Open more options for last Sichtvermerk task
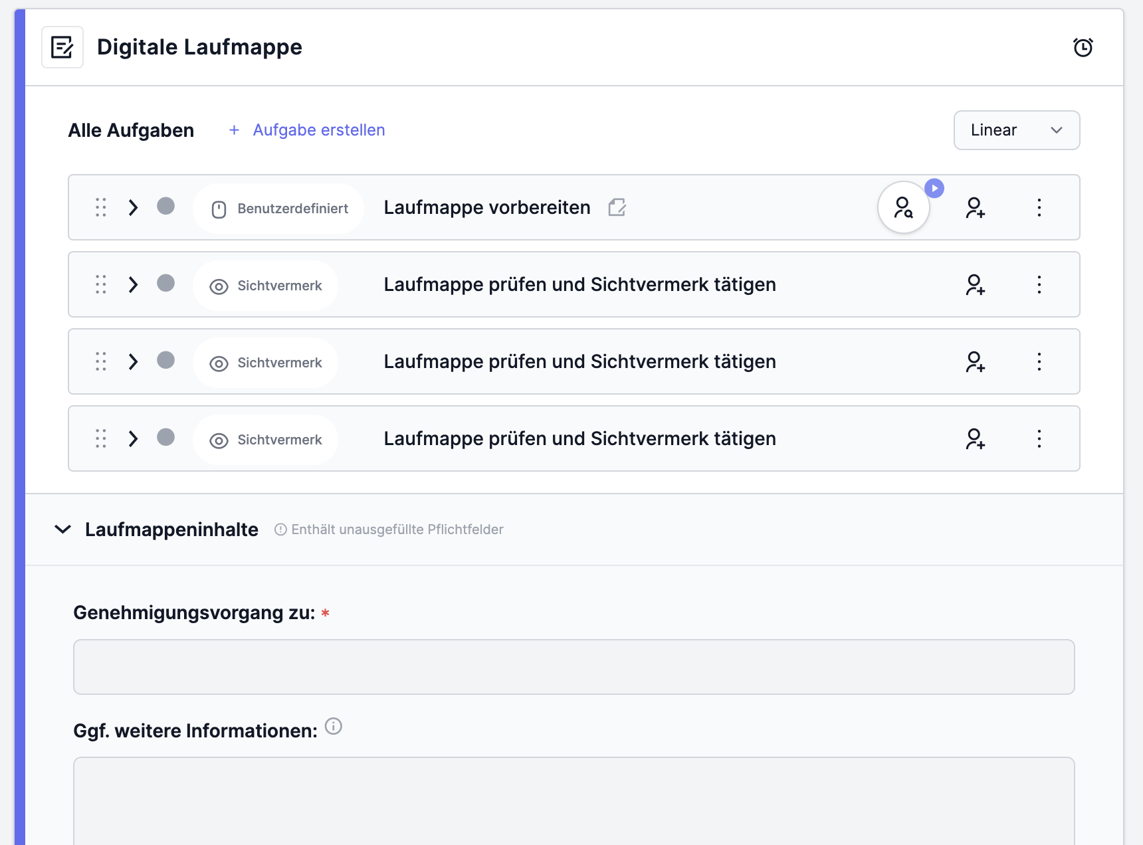The width and height of the screenshot is (1143, 845). [x=1039, y=438]
